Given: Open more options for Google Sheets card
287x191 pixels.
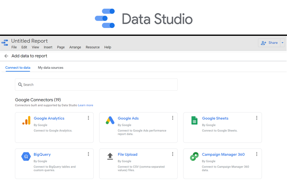Looking at the screenshot, I should click(x=256, y=118).
